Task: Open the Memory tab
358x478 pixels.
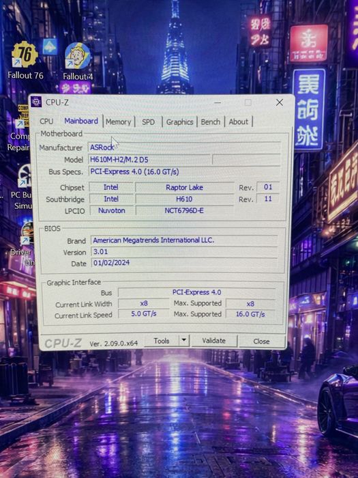Action: [x=119, y=122]
